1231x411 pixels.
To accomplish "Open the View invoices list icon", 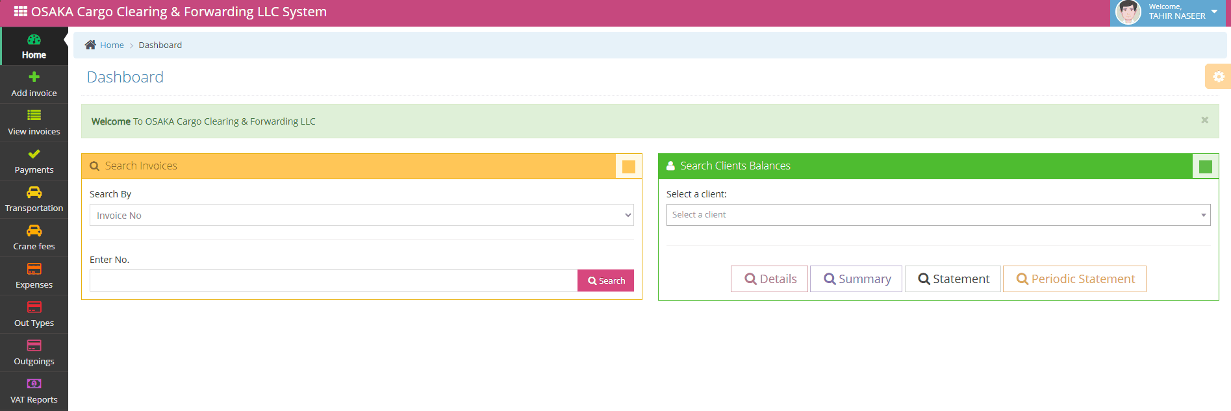I will (34, 115).
